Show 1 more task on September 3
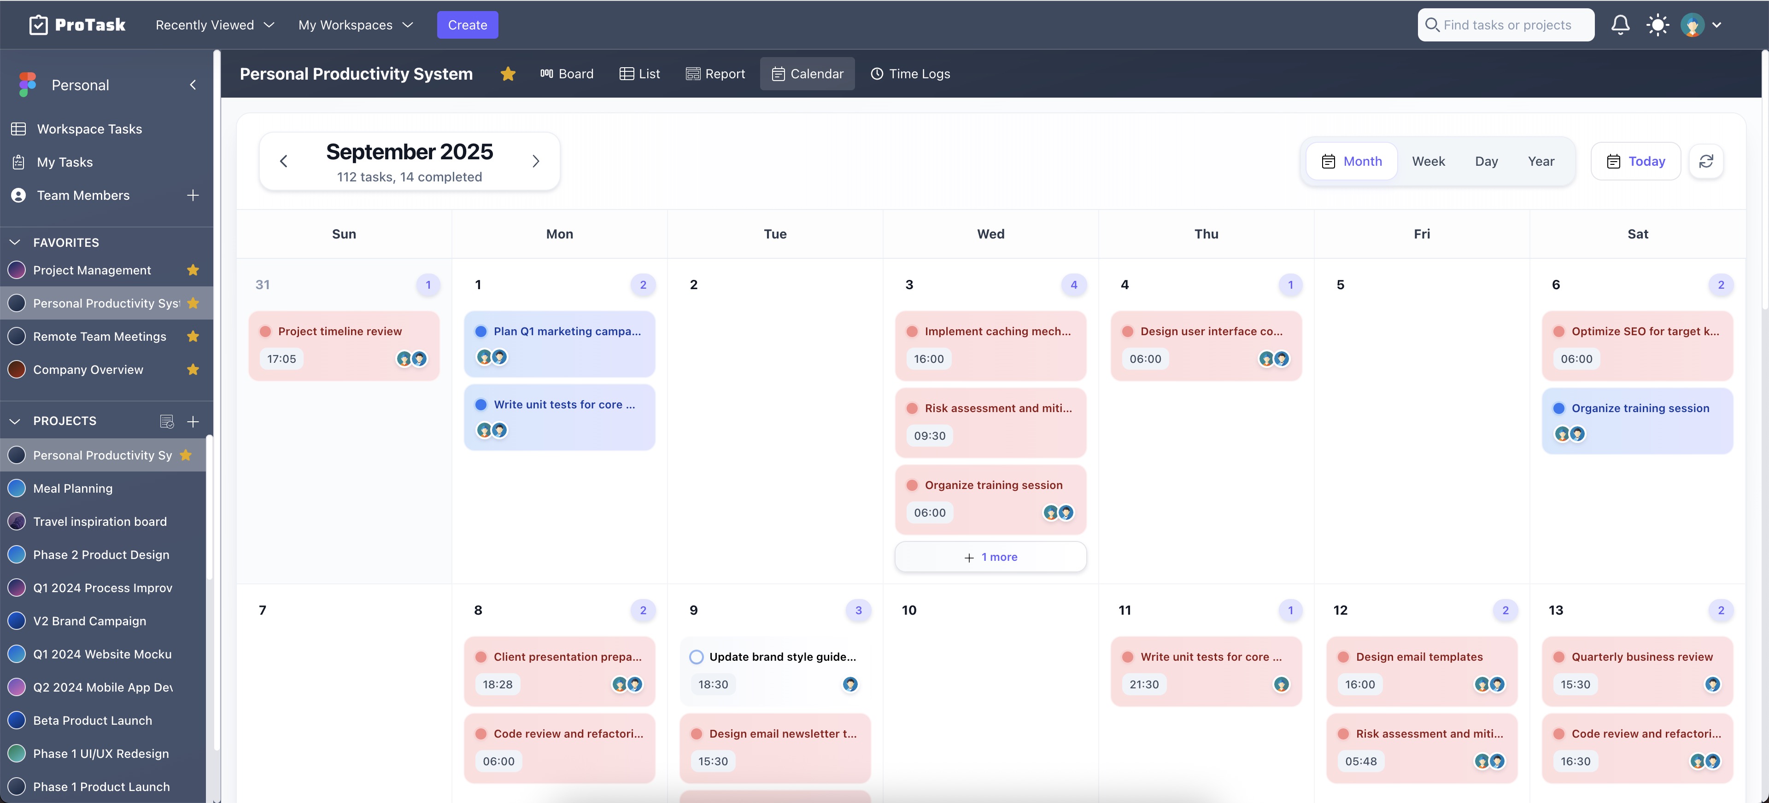This screenshot has width=1769, height=803. pyautogui.click(x=990, y=557)
